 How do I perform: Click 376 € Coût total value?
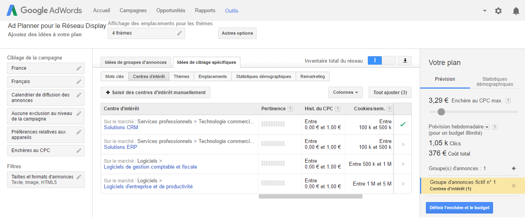coord(450,154)
